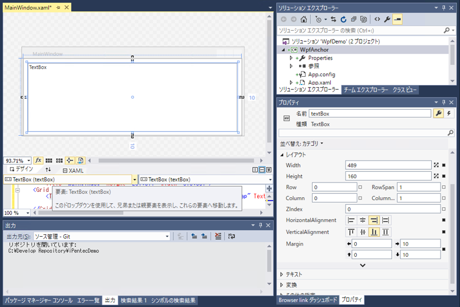Toggle the fx effects button in designer
Viewport: 460px width, 307px height.
coord(38,161)
